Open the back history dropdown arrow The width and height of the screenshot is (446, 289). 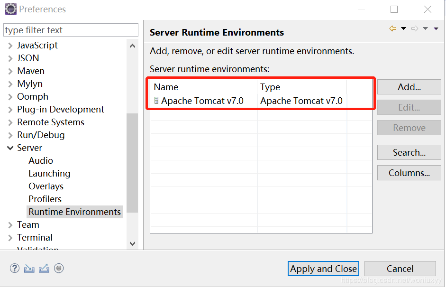pos(403,28)
